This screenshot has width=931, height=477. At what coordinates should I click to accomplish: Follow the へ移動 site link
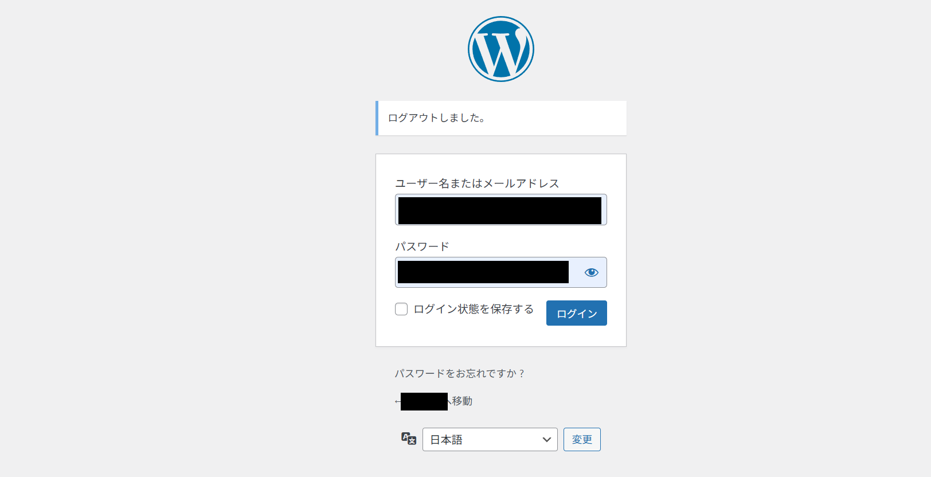click(434, 401)
